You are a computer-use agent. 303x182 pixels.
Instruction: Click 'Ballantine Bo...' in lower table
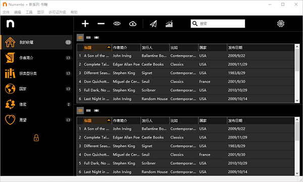[x=154, y=129]
